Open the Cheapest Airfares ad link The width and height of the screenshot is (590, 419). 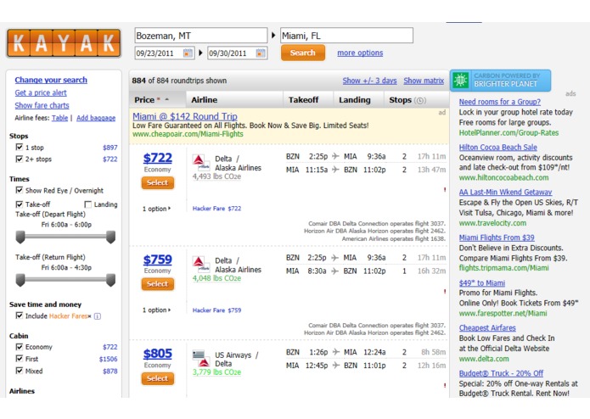point(487,327)
